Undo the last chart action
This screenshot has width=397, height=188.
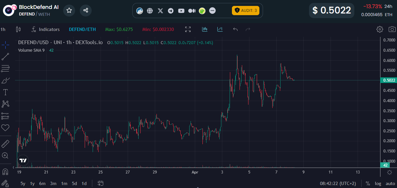(235, 29)
